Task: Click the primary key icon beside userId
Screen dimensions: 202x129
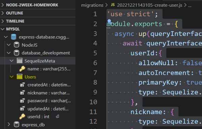Action: point(22,117)
